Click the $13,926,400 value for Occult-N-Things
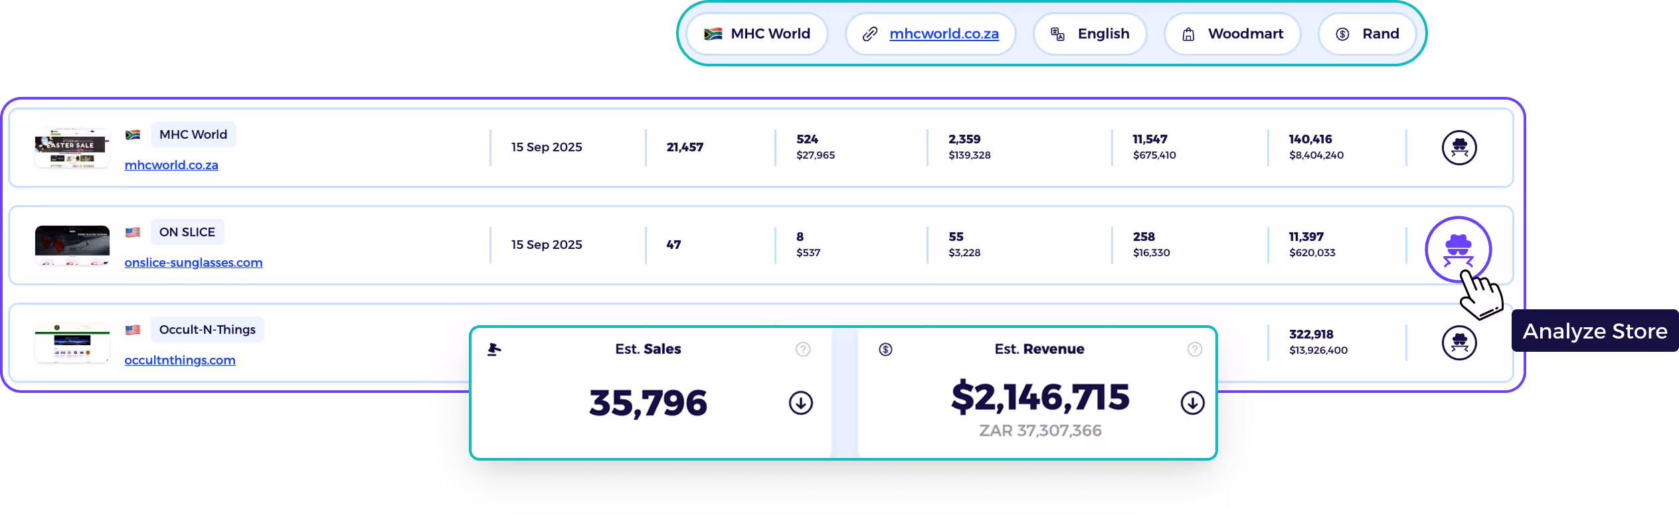 [x=1318, y=350]
